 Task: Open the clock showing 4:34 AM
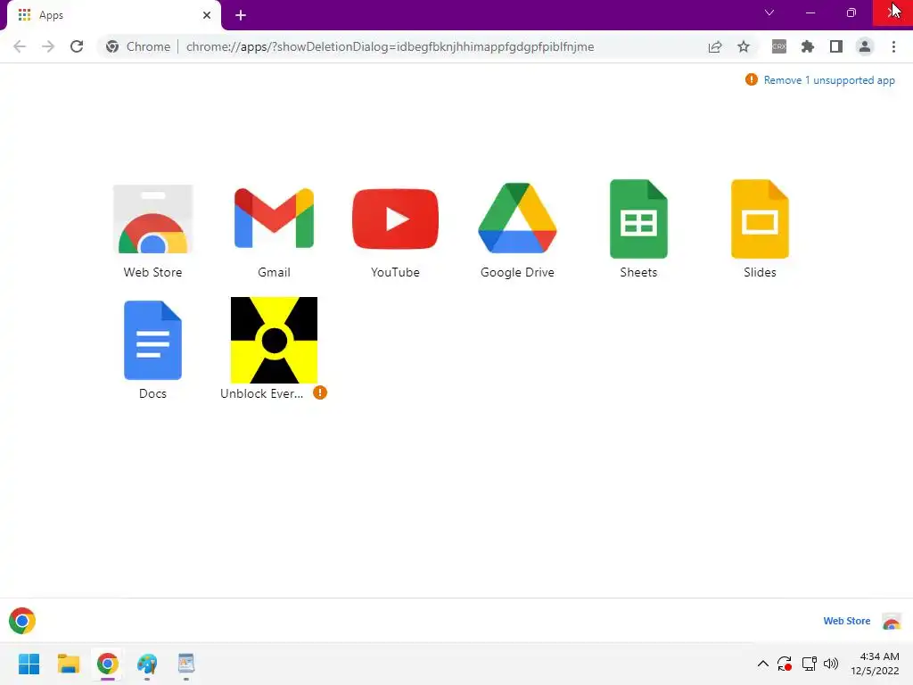(875, 664)
